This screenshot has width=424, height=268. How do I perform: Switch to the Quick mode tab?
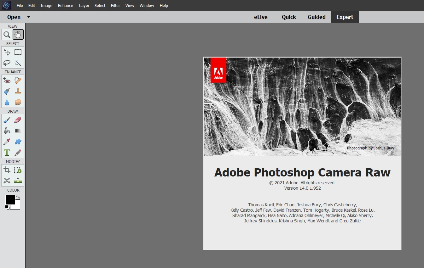pyautogui.click(x=289, y=17)
